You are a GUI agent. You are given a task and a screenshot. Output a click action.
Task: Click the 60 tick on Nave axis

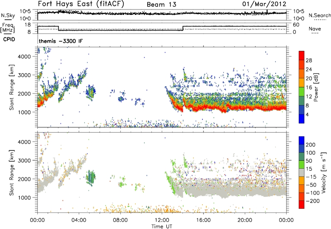pyautogui.click(x=296, y=25)
